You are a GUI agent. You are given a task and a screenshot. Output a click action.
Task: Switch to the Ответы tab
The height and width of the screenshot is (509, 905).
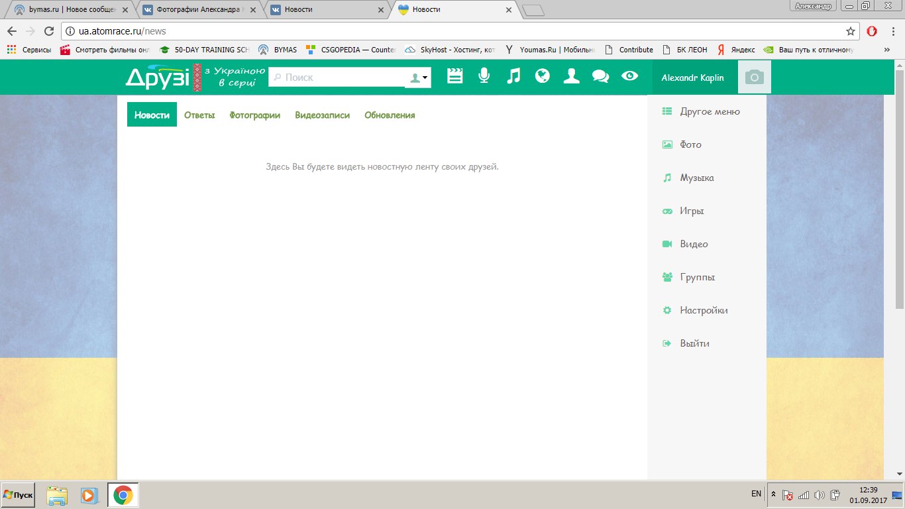pos(199,115)
